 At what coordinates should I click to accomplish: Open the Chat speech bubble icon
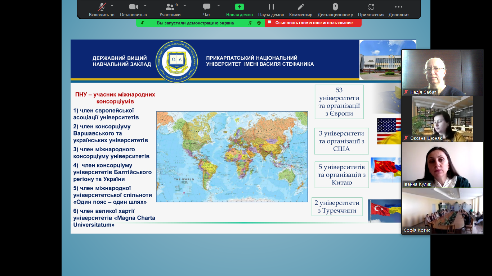pos(206,7)
